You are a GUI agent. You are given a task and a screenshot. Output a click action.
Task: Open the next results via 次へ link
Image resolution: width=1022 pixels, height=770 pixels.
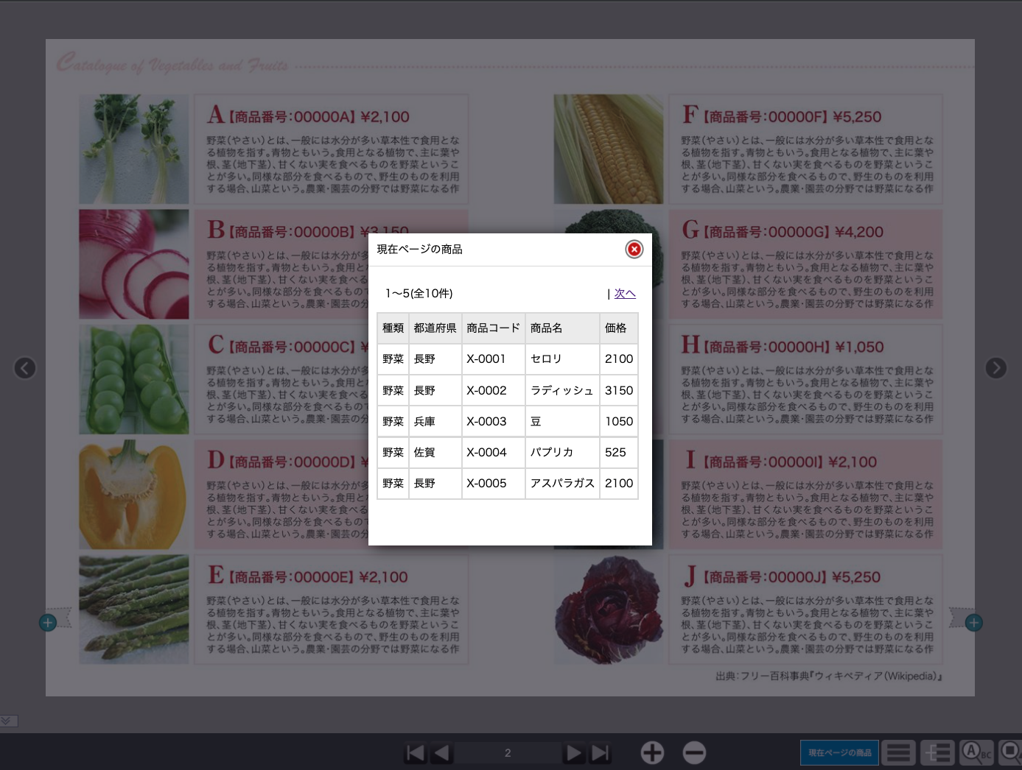pos(625,293)
